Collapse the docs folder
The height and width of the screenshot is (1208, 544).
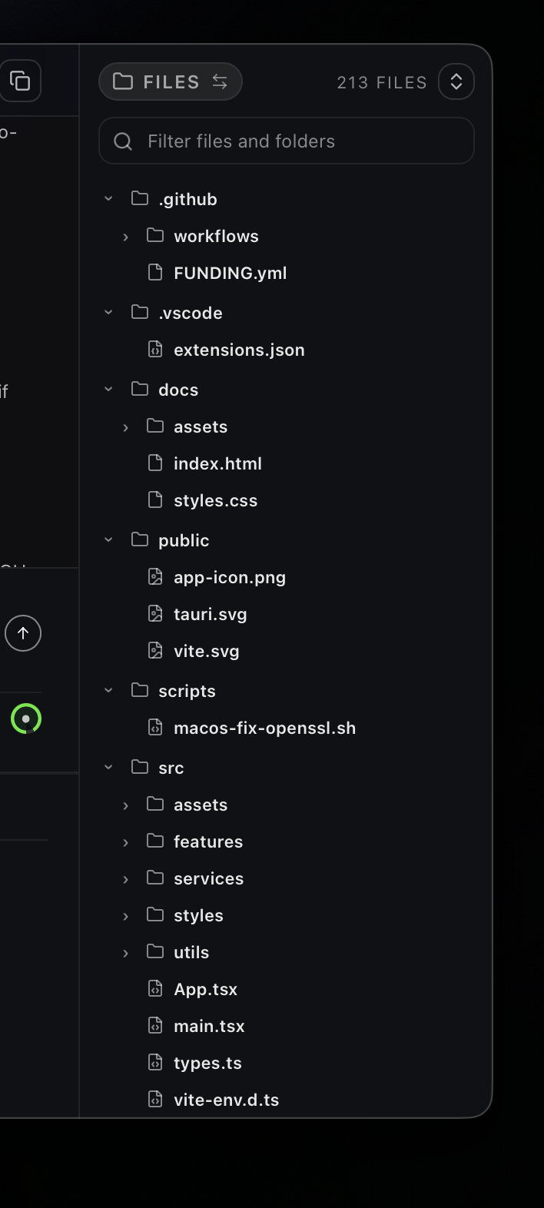[108, 388]
